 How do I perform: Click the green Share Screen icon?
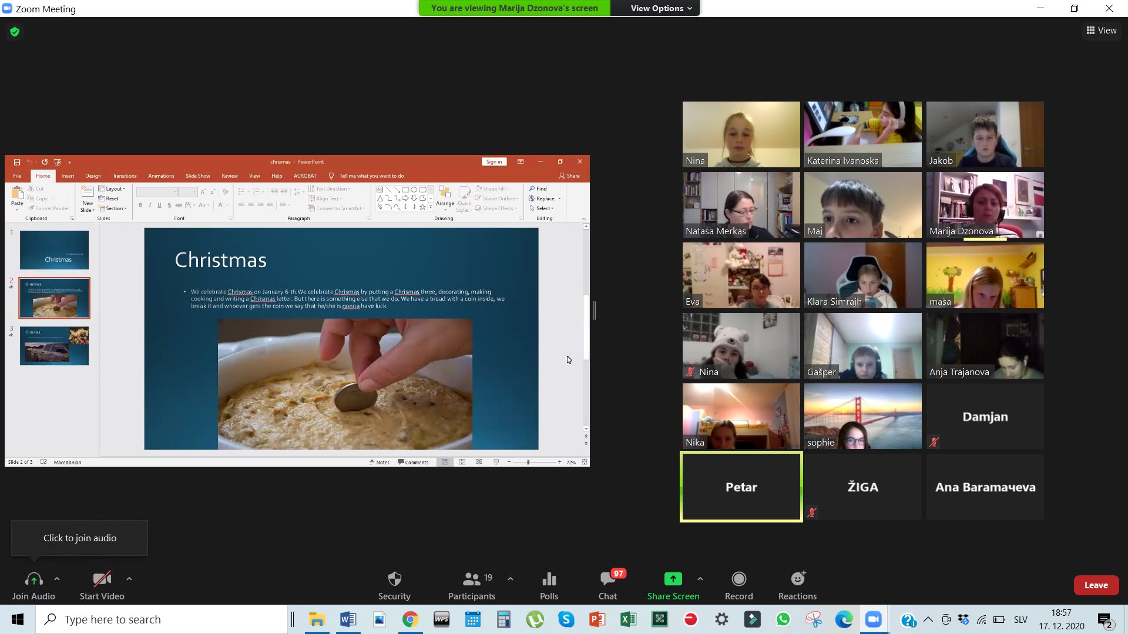tap(673, 579)
